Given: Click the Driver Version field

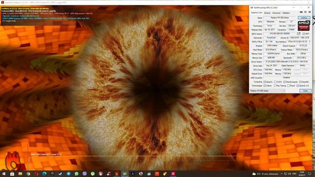Looking at the screenshot, I should coord(287,61).
